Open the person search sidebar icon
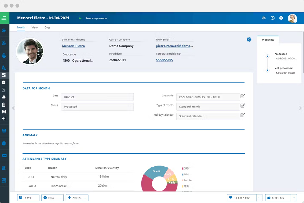The width and height of the screenshot is (304, 203). tap(4, 43)
